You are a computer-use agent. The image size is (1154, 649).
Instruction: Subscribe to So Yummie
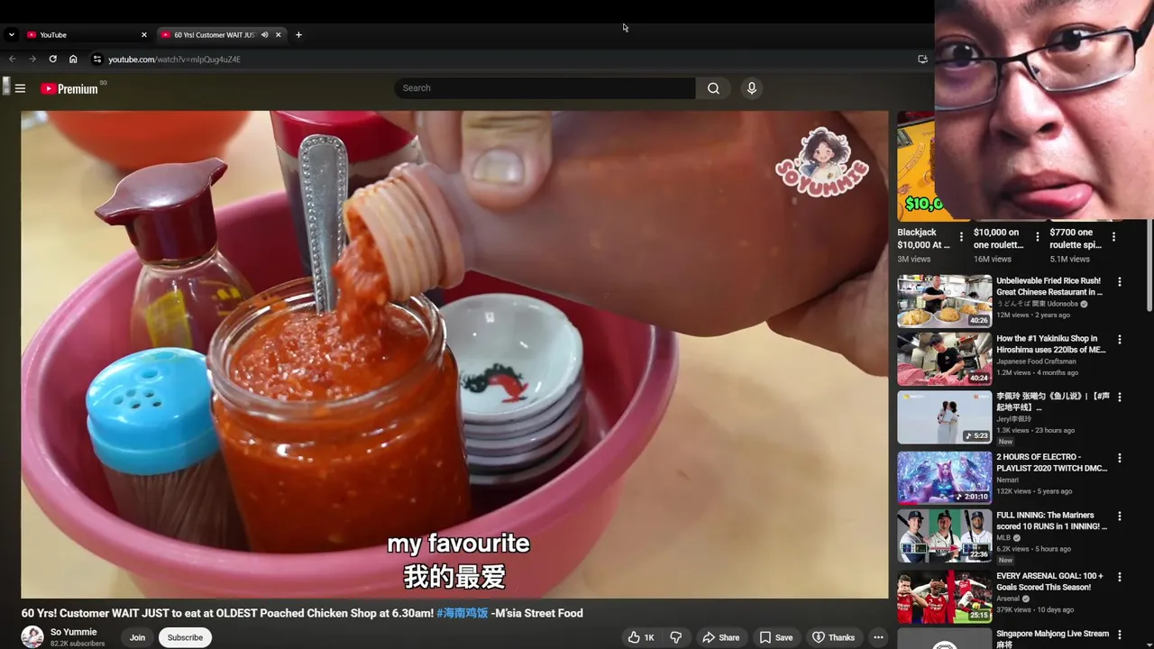click(185, 637)
